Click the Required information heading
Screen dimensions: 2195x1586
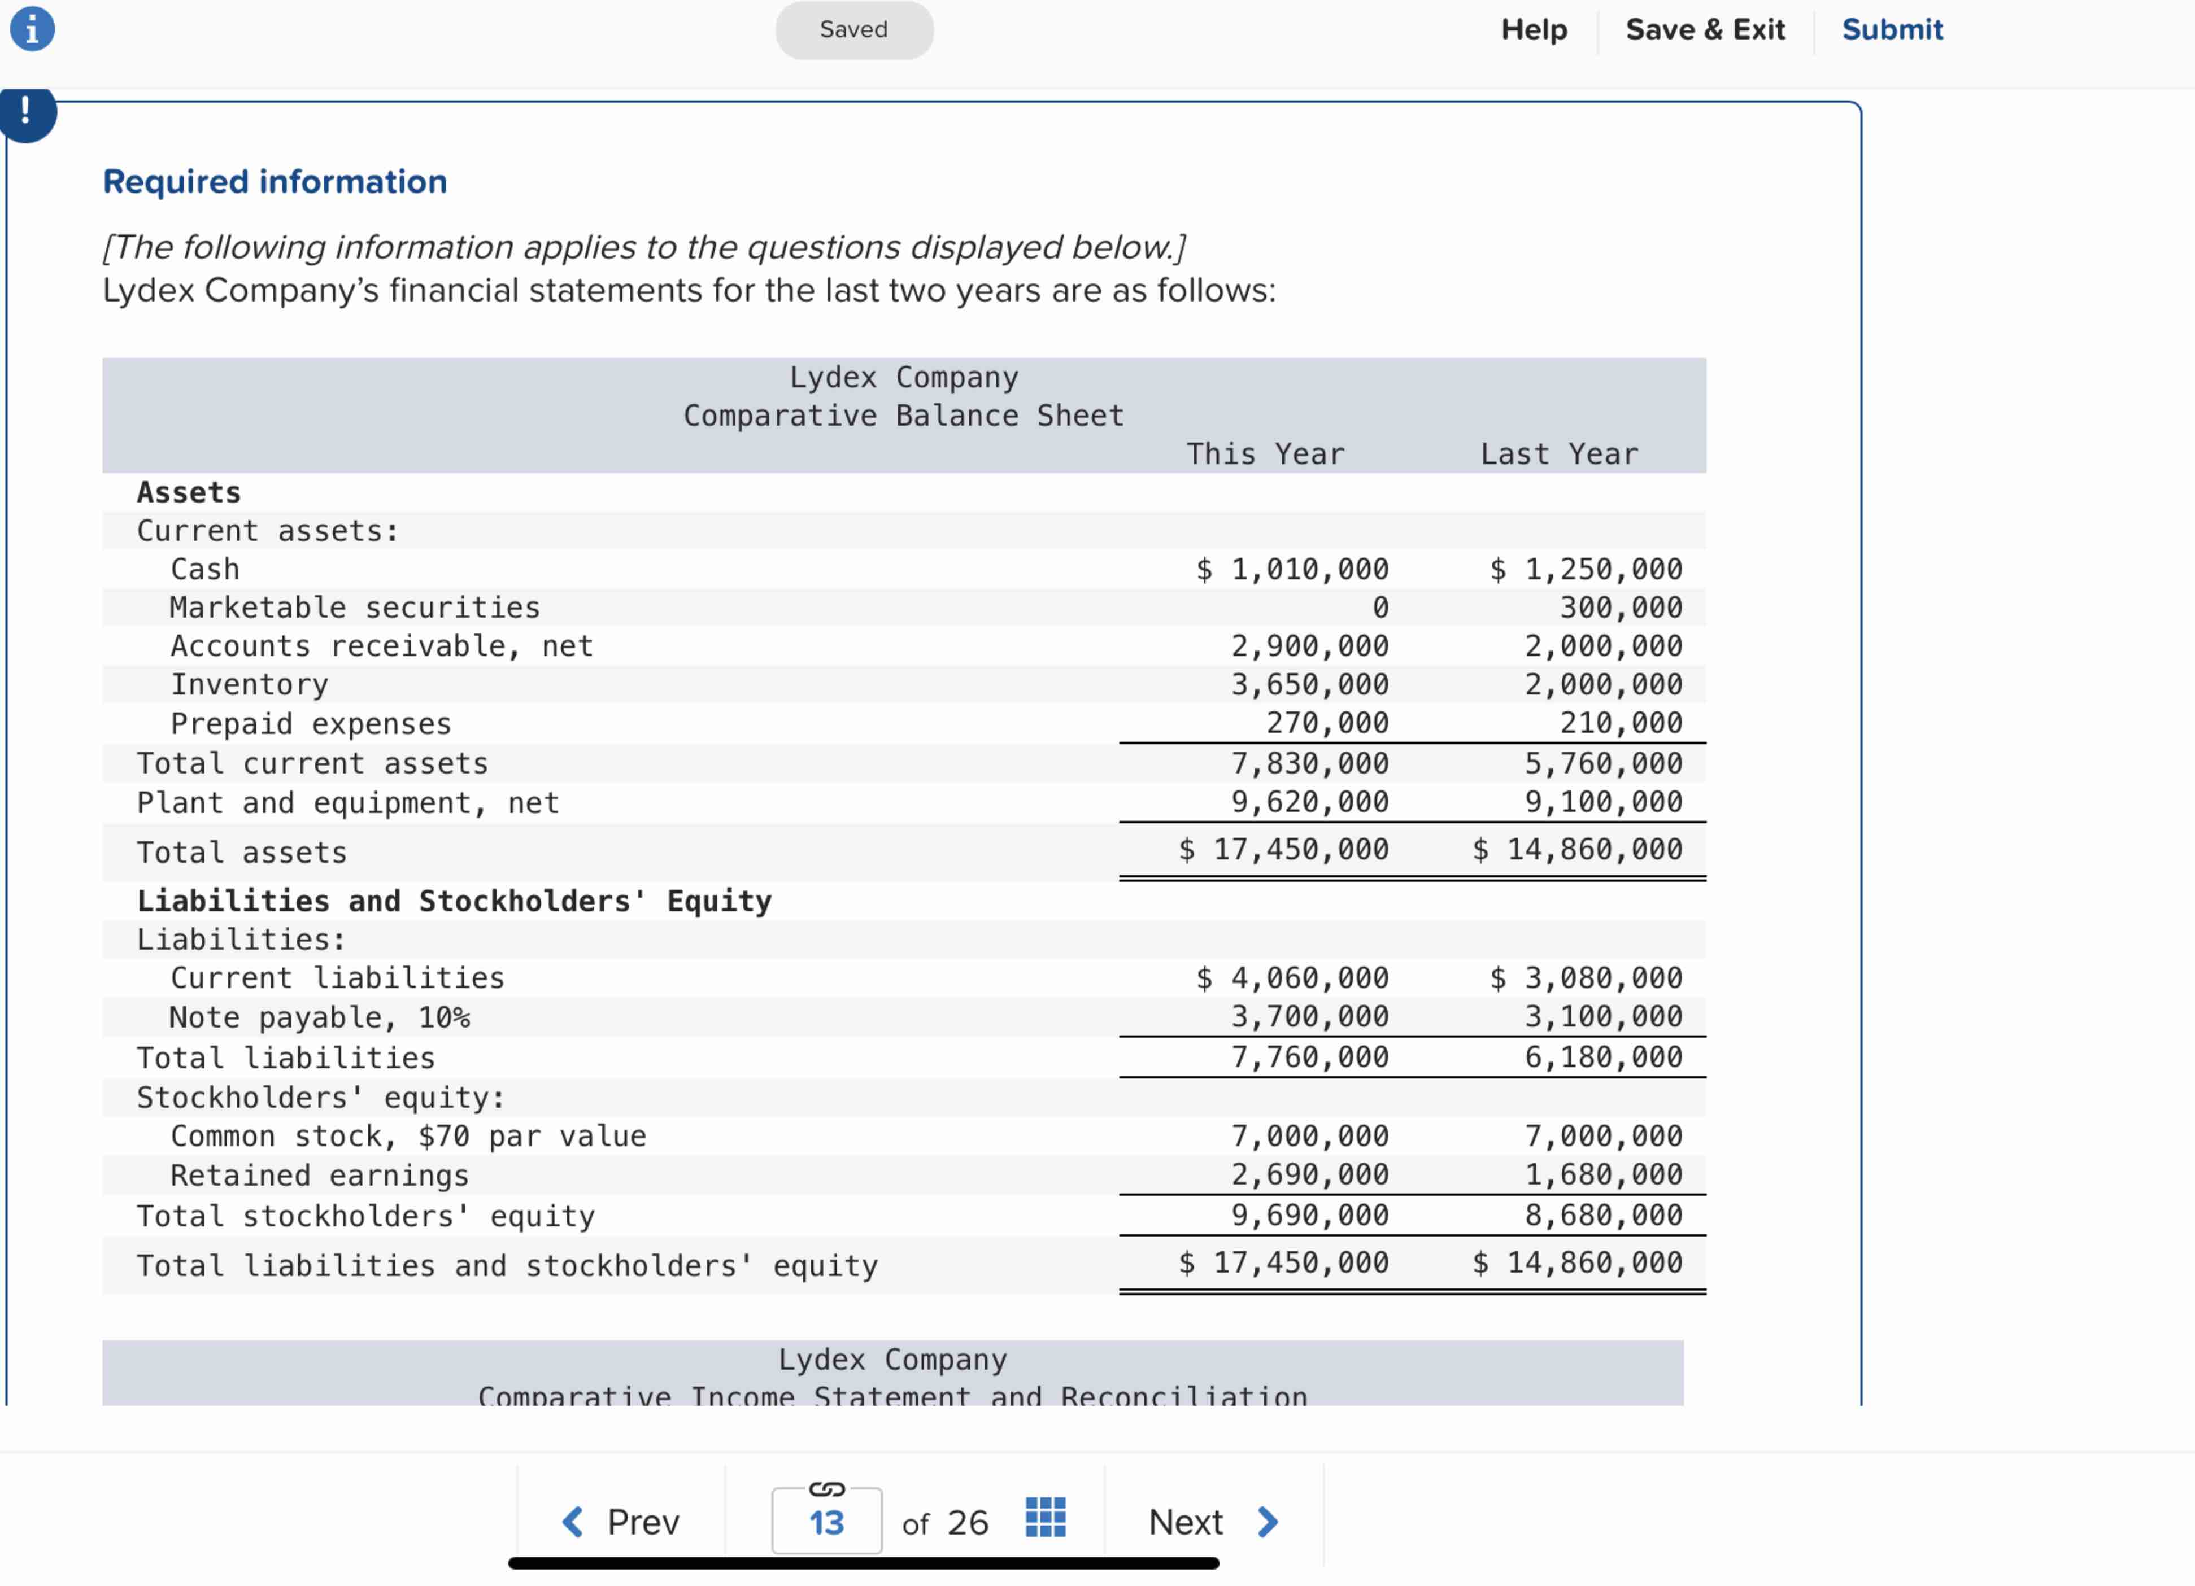click(x=275, y=182)
